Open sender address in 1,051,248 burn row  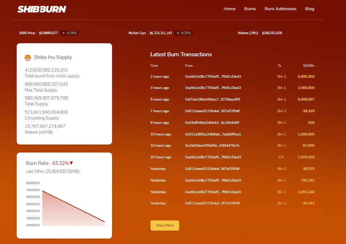pyautogui.click(x=213, y=192)
